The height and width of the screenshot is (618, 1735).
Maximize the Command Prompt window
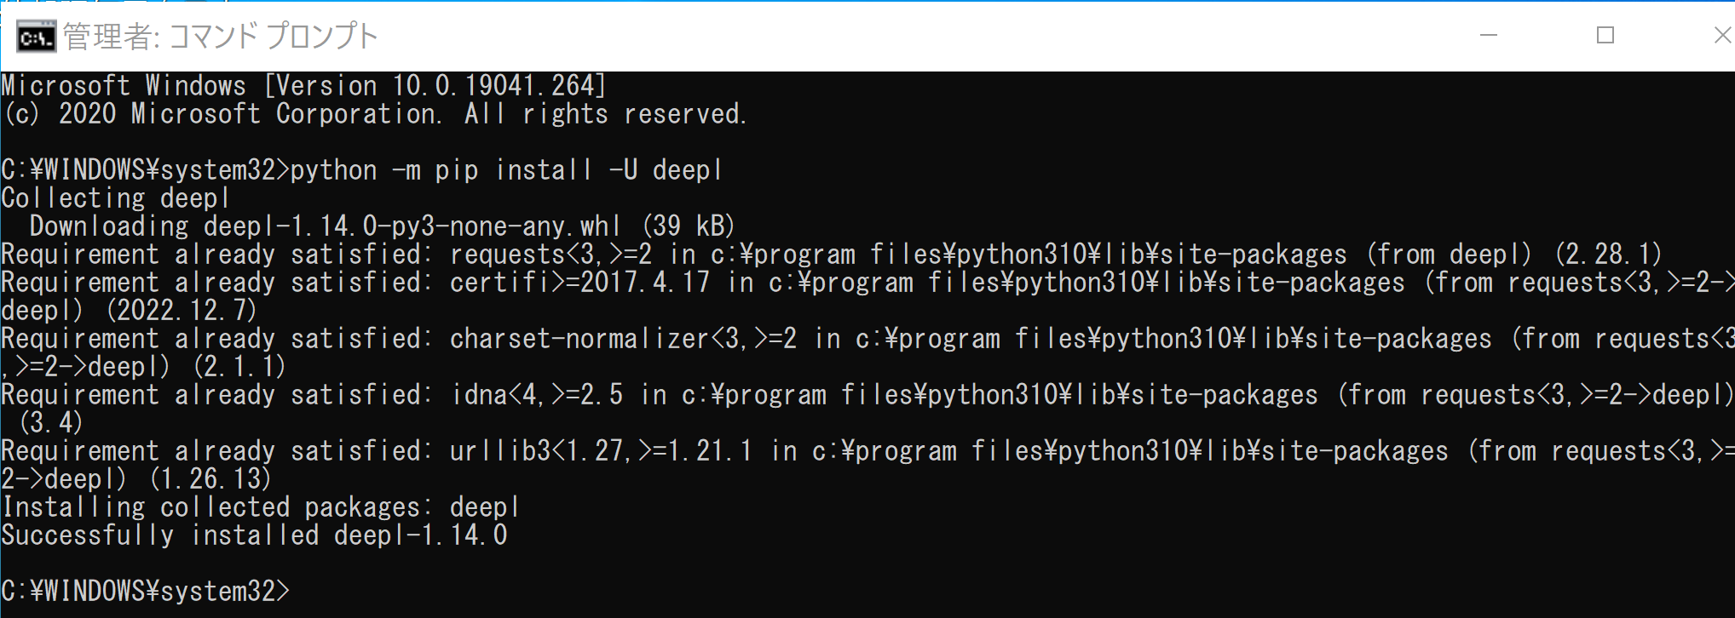point(1605,36)
